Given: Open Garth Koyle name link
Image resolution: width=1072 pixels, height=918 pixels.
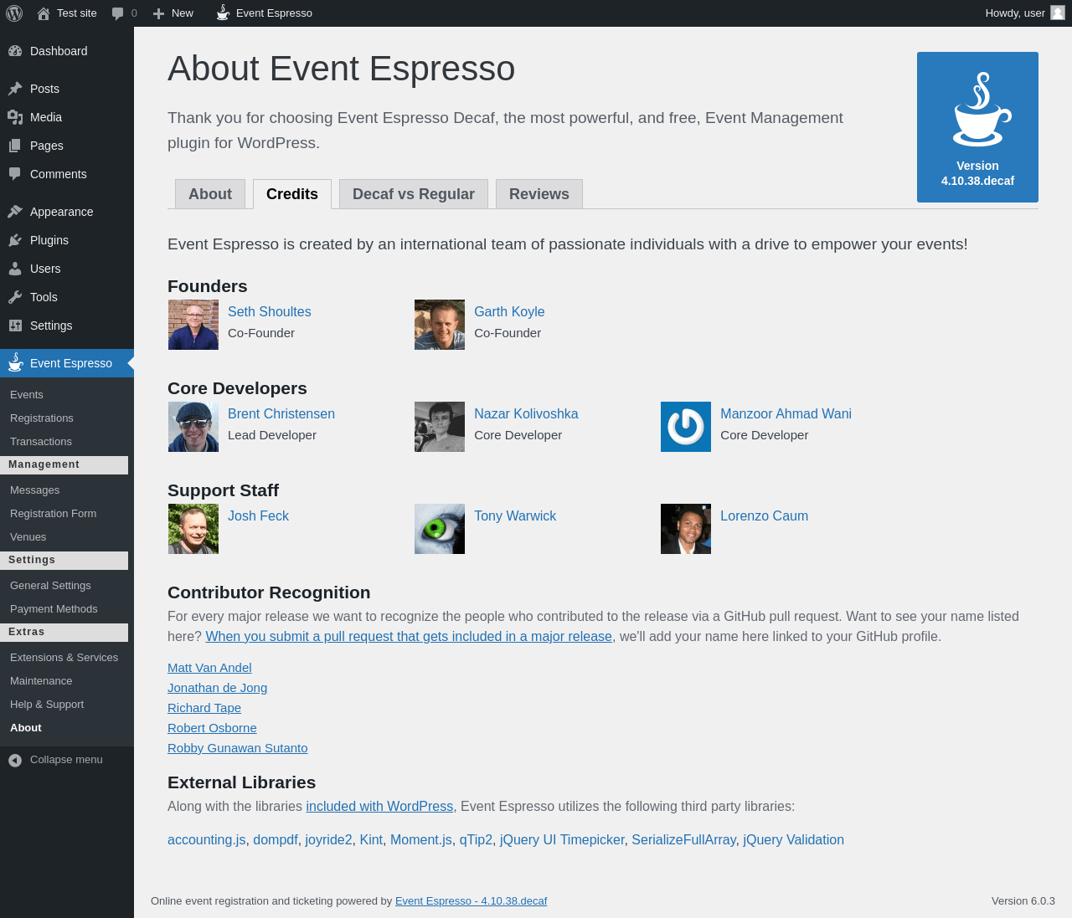Looking at the screenshot, I should pyautogui.click(x=509, y=311).
